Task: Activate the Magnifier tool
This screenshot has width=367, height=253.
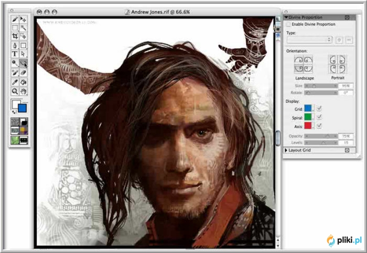Action: (x=15, y=91)
